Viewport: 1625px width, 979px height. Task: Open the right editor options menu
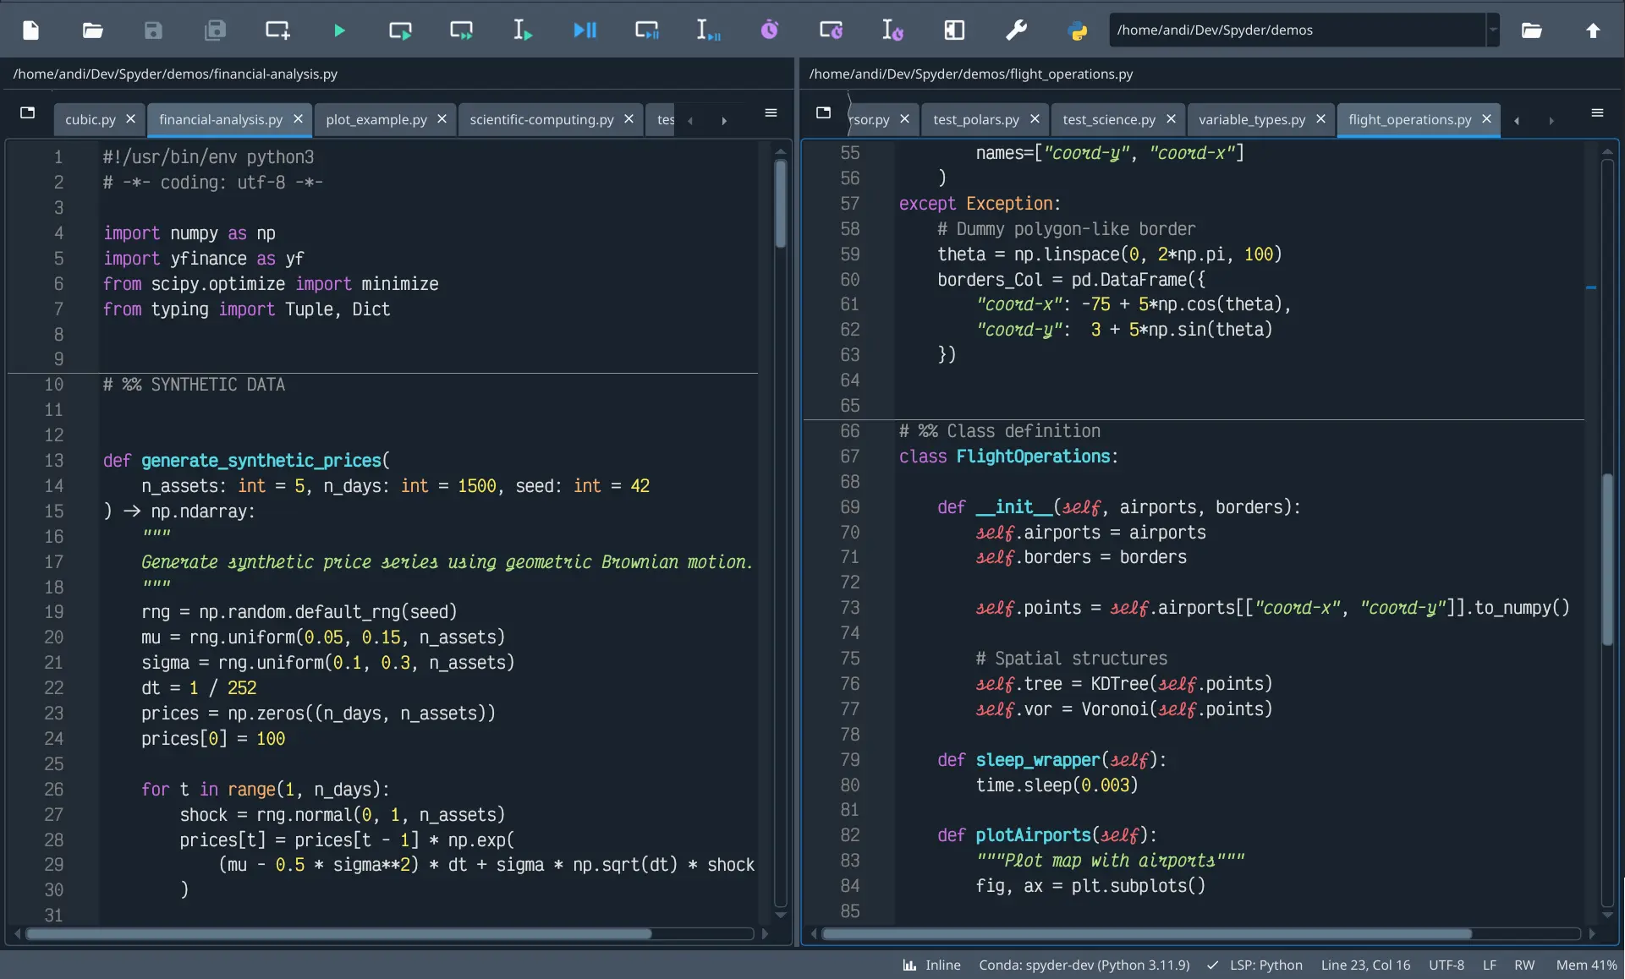pos(1597,112)
